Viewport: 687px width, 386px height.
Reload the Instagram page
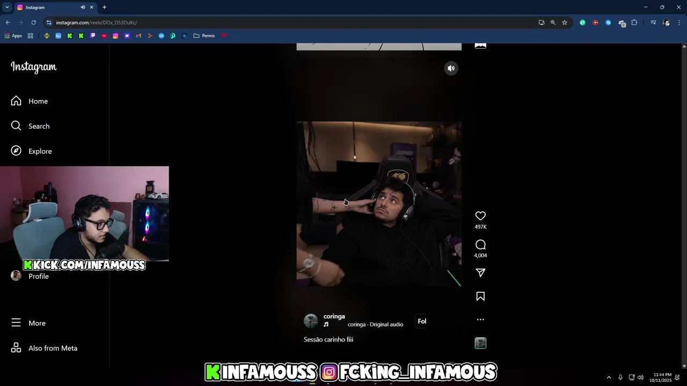(33, 23)
